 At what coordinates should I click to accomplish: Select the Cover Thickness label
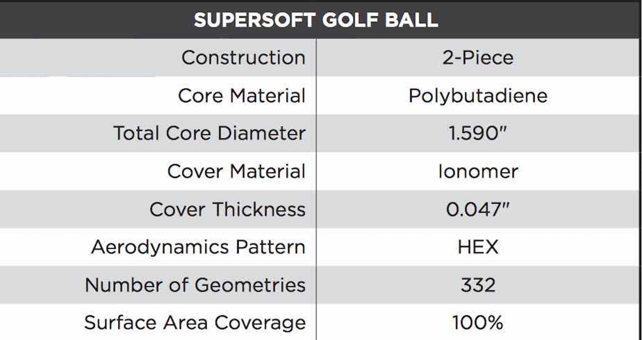coord(227,209)
